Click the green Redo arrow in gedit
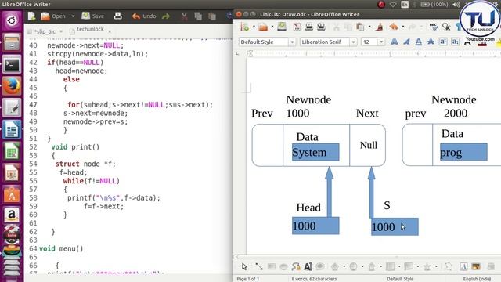501x282 pixels. click(166, 16)
